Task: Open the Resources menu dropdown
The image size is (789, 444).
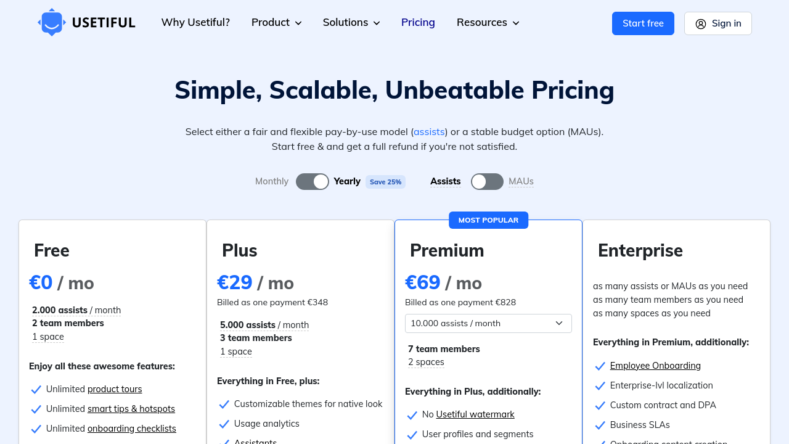Action: [x=488, y=23]
